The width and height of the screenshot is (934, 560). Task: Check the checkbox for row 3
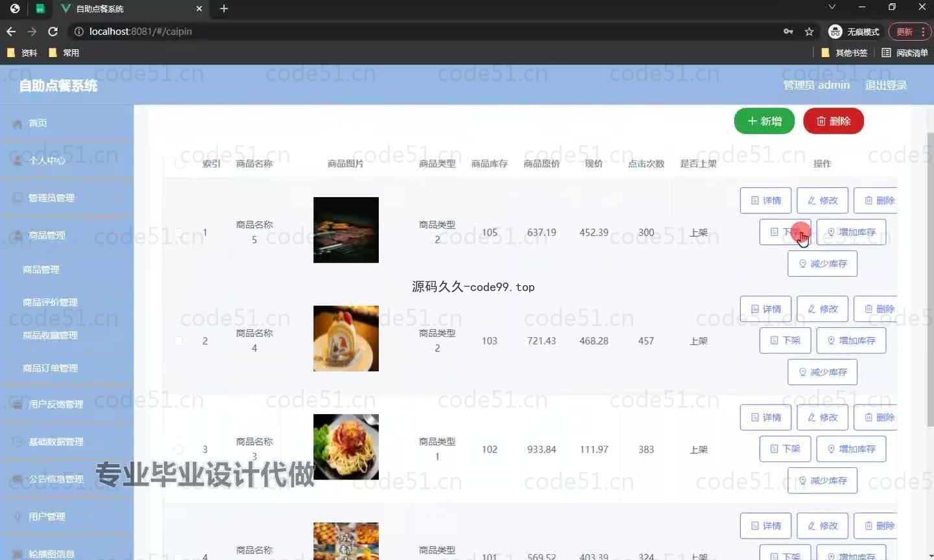coord(179,449)
